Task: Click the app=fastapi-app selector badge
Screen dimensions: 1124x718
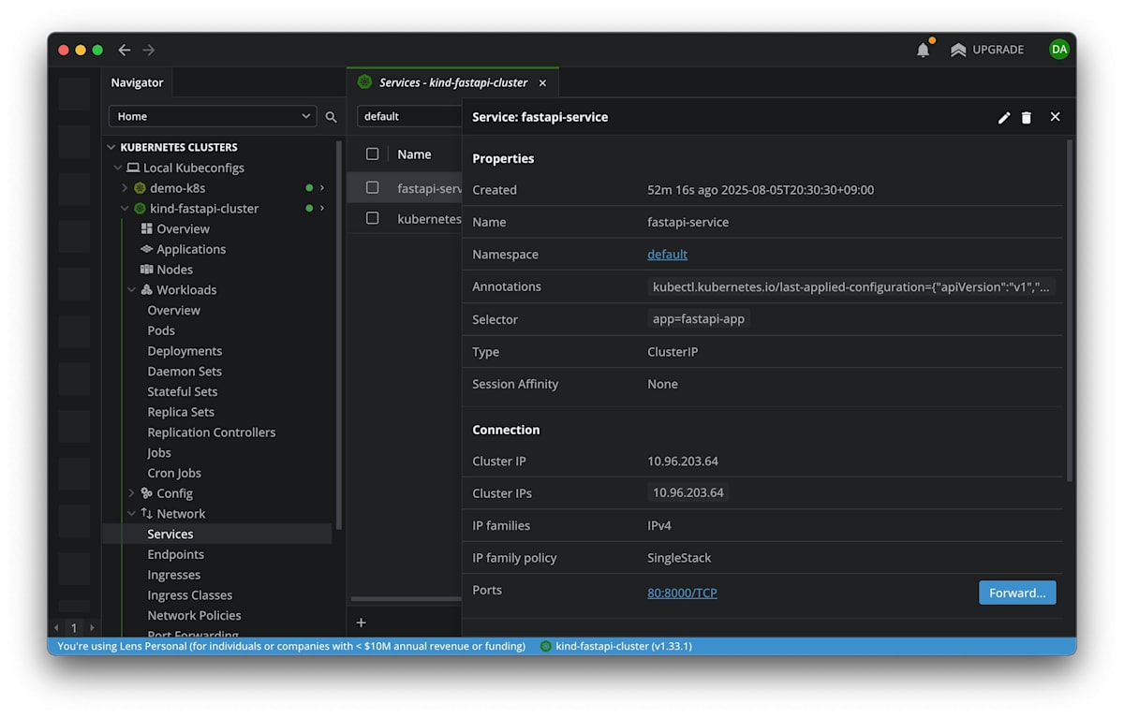Action: [x=699, y=319]
